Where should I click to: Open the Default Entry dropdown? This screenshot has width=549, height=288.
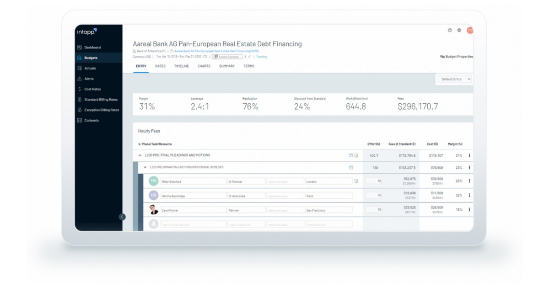click(454, 79)
